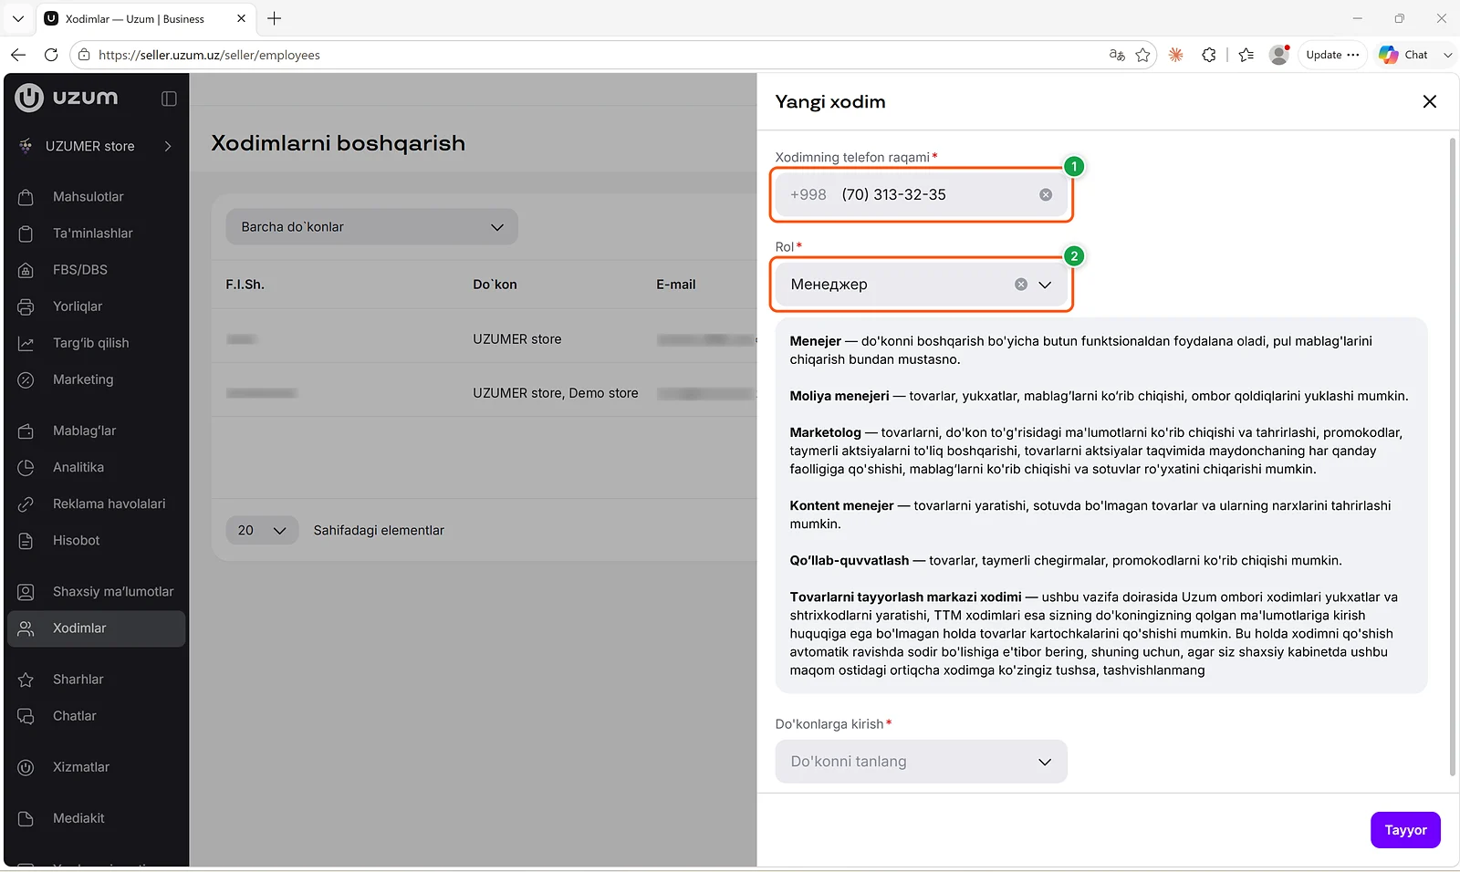Open the Do'konni tanlang dropdown
The height and width of the screenshot is (872, 1460).
[x=921, y=762]
